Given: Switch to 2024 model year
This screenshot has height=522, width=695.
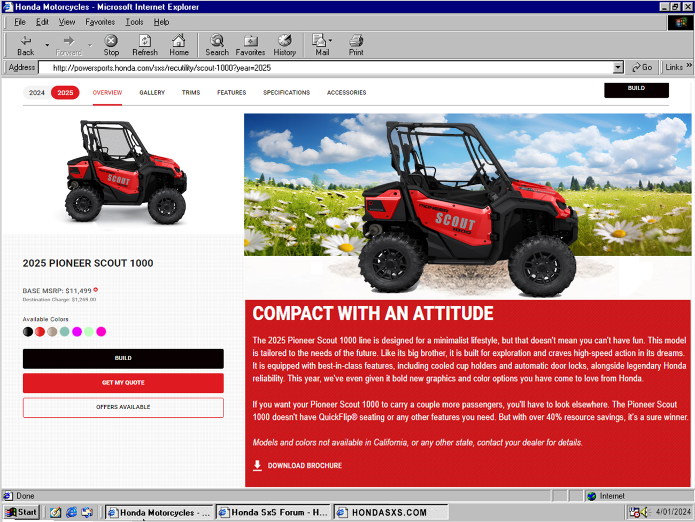Looking at the screenshot, I should [37, 93].
